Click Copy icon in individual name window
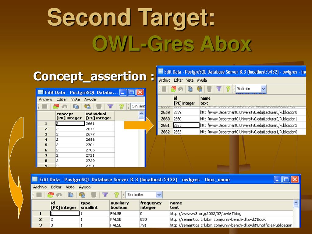The width and height of the screenshot is (312, 234). pyautogui.click(x=190, y=89)
